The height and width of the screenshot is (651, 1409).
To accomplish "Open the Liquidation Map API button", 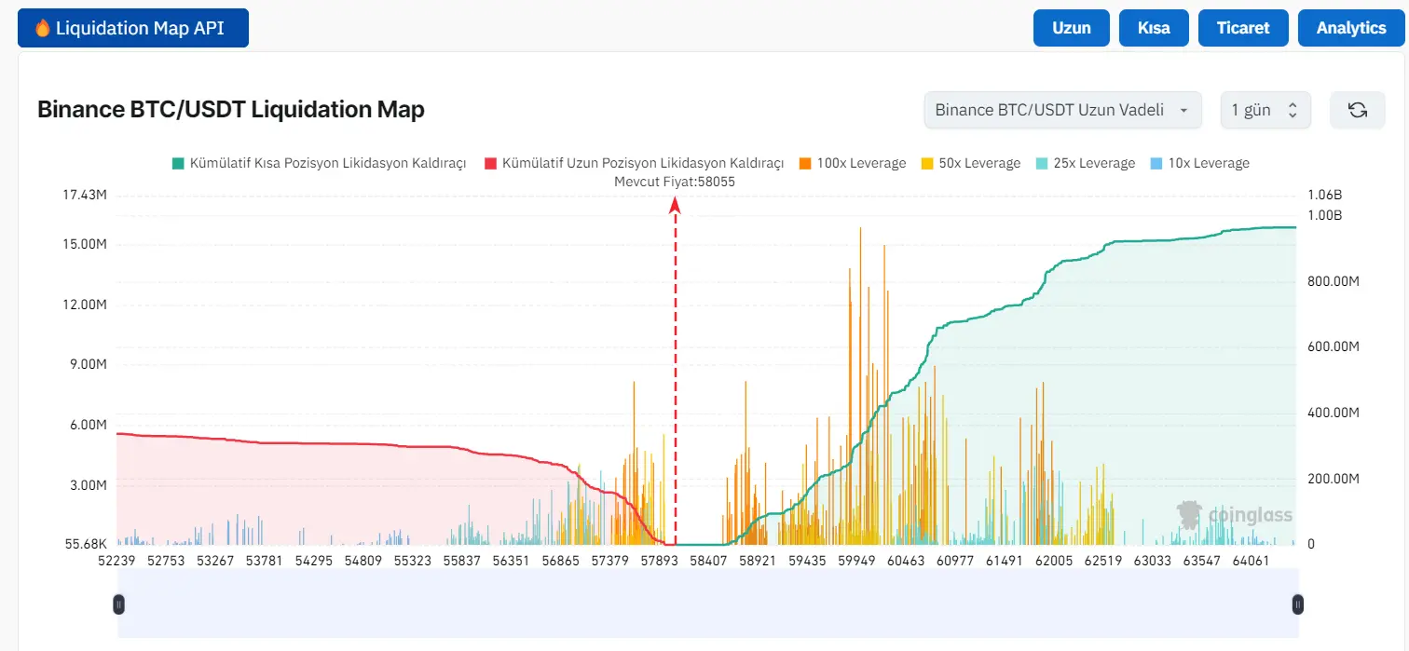I will (133, 28).
